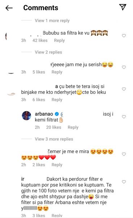The width and height of the screenshot is (133, 218).
Task: Reply to arbanao's comment
Action: (73, 128)
